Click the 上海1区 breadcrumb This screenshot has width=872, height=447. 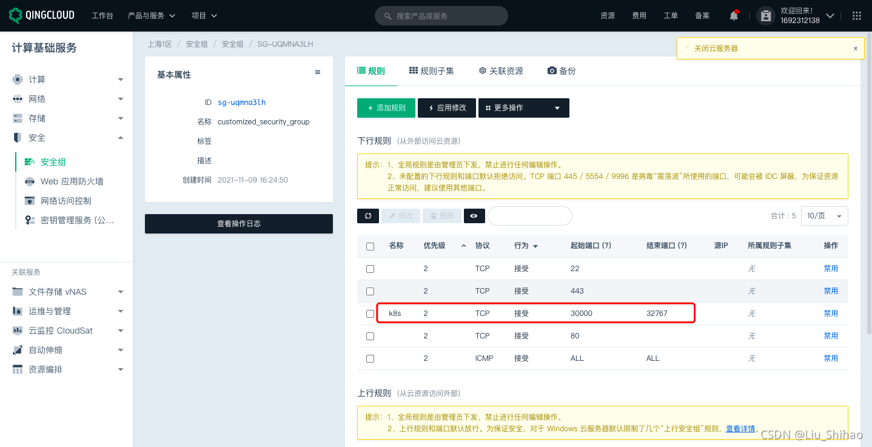pos(159,44)
